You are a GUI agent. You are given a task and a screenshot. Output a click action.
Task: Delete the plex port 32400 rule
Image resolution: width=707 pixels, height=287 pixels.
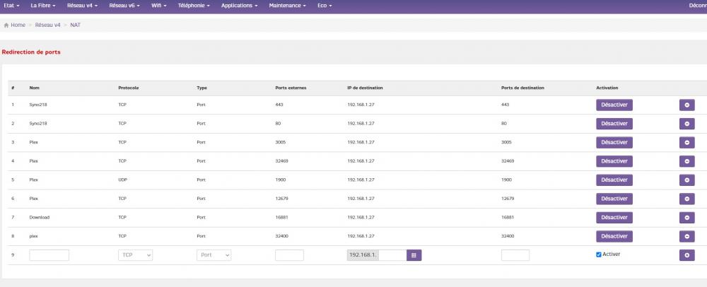click(686, 236)
